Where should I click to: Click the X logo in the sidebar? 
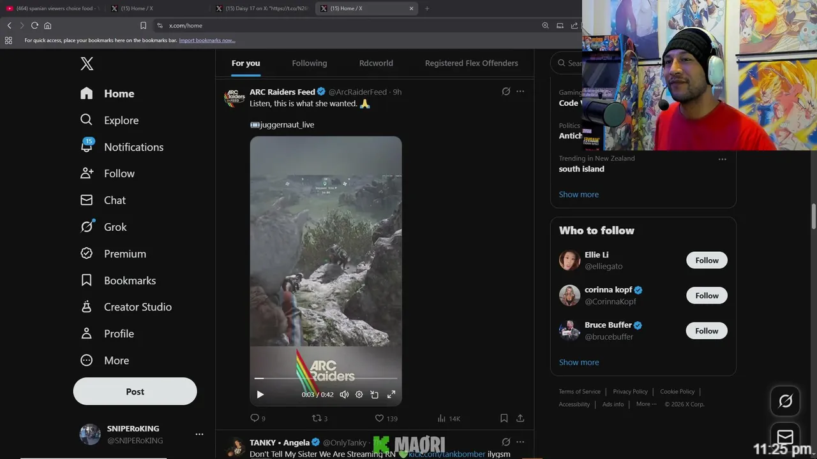87,64
